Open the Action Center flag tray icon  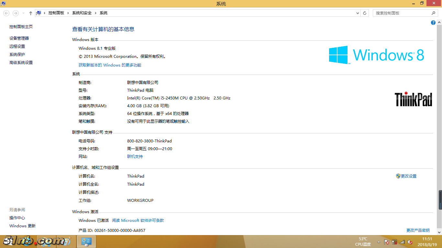(386, 242)
